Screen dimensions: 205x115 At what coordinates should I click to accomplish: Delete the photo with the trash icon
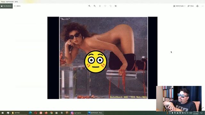[x=100, y=6]
